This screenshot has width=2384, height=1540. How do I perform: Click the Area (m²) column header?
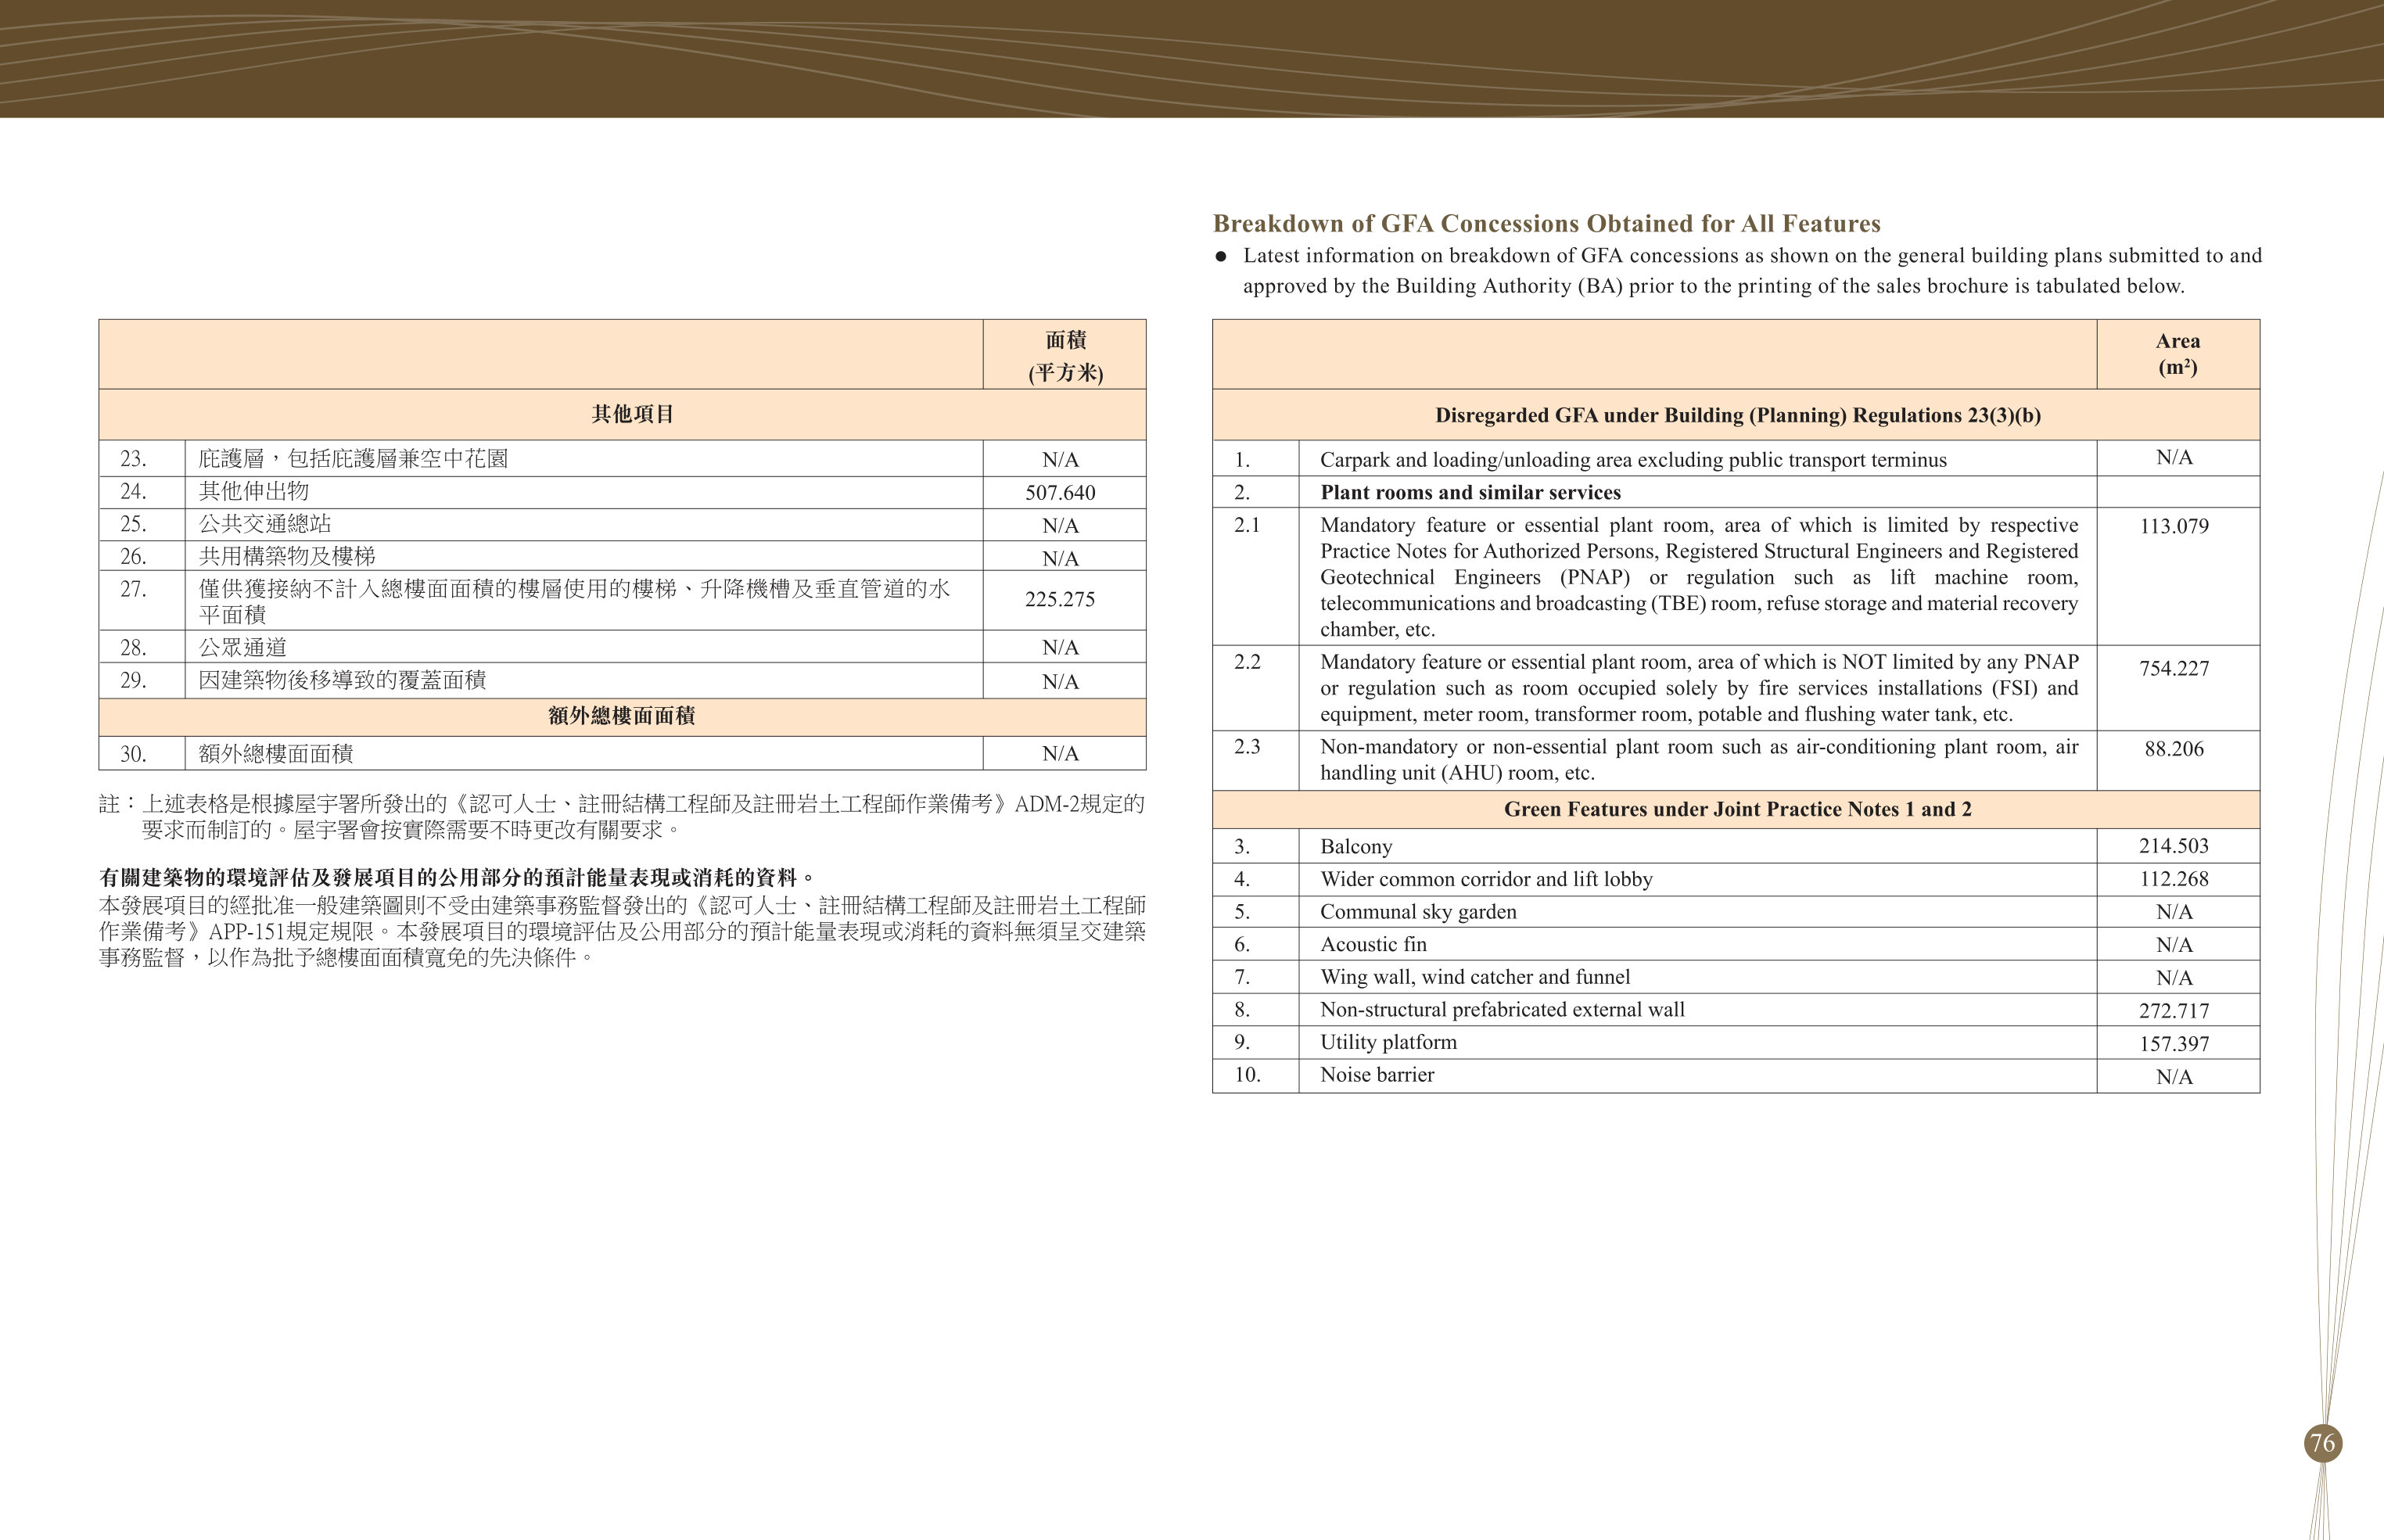click(2178, 354)
